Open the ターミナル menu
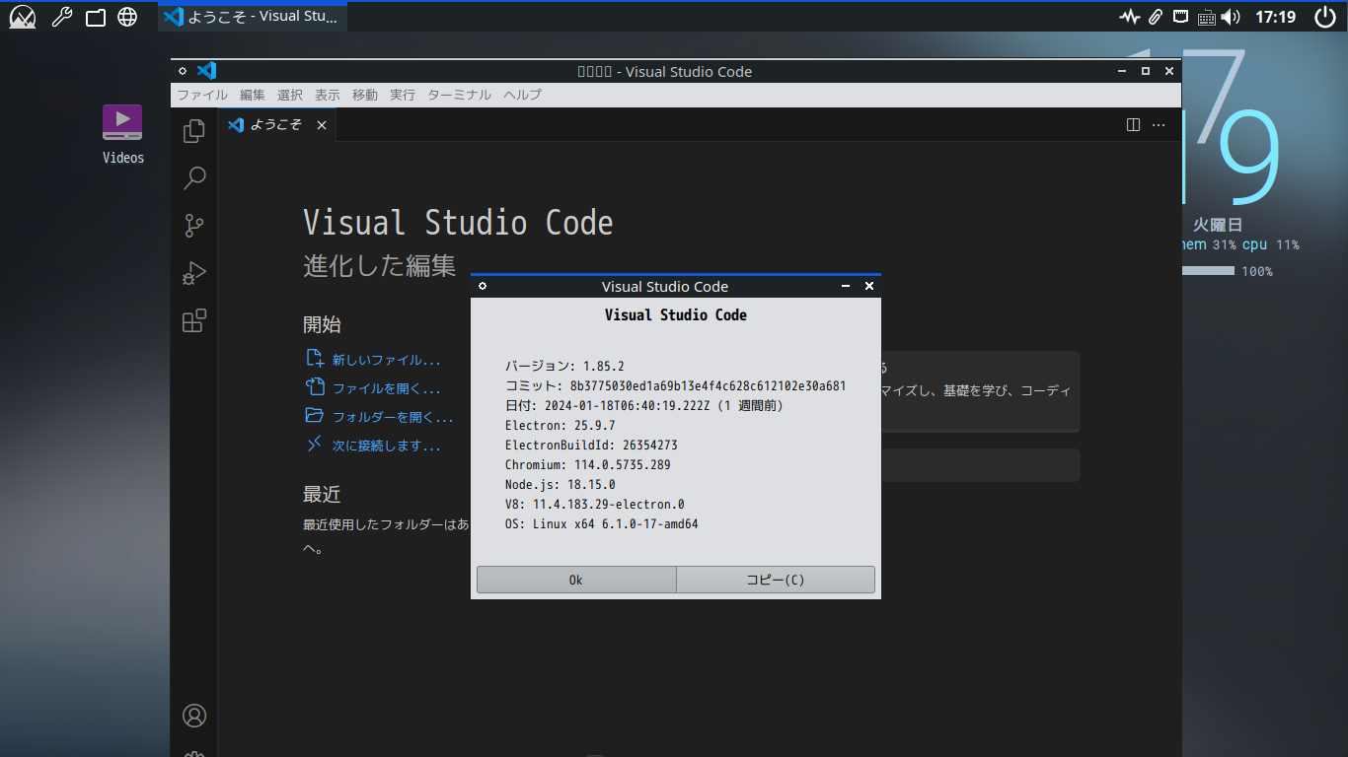The height and width of the screenshot is (757, 1348). (459, 95)
